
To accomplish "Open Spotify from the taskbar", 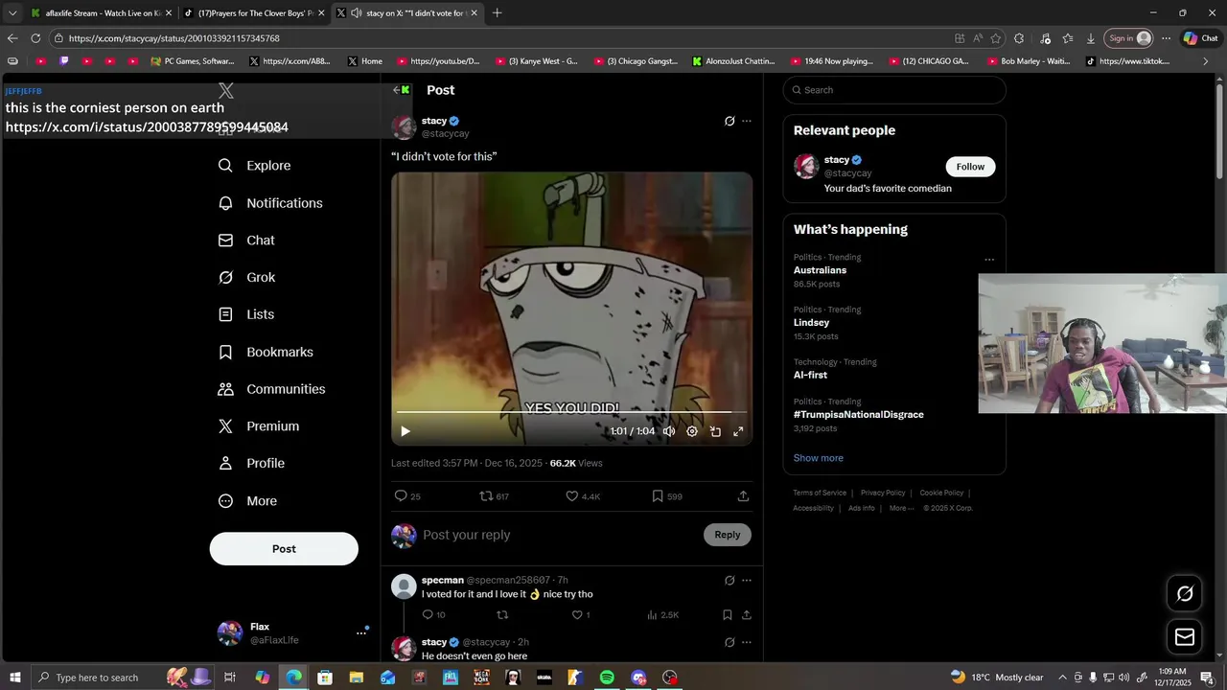I will pyautogui.click(x=607, y=678).
